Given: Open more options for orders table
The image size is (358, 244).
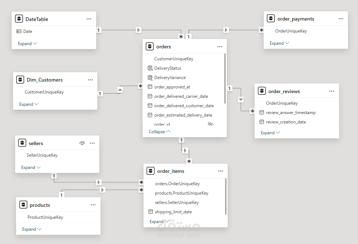Looking at the screenshot, I should click(x=220, y=47).
